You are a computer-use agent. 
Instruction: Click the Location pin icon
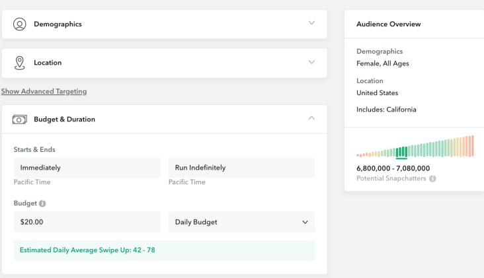[19, 63]
